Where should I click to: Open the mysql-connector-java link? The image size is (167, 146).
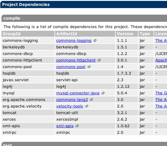[78, 93]
